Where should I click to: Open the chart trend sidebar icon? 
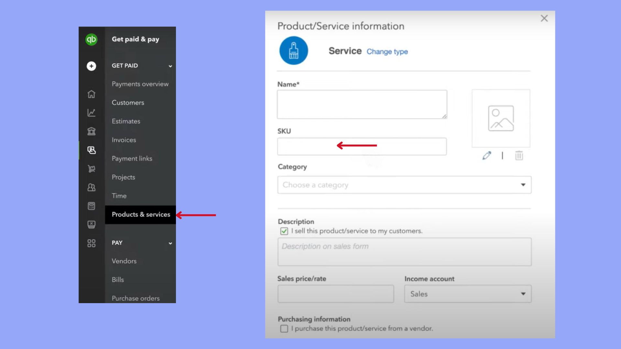click(91, 112)
